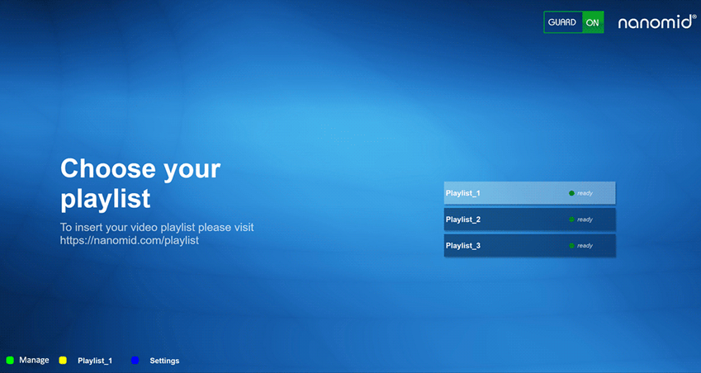Viewport: 701px width, 373px height.
Task: Click the 'Choose your playlist' heading
Action: point(140,183)
